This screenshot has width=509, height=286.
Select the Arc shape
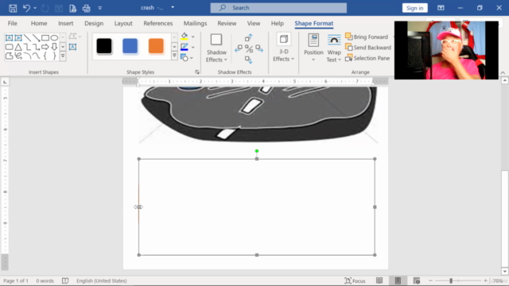click(x=27, y=56)
